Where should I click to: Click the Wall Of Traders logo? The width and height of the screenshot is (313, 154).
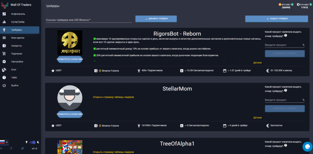tap(5, 5)
